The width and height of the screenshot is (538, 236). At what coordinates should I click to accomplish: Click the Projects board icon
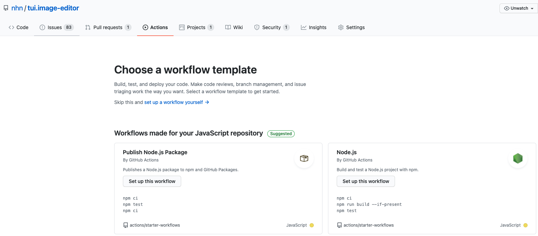(x=182, y=27)
